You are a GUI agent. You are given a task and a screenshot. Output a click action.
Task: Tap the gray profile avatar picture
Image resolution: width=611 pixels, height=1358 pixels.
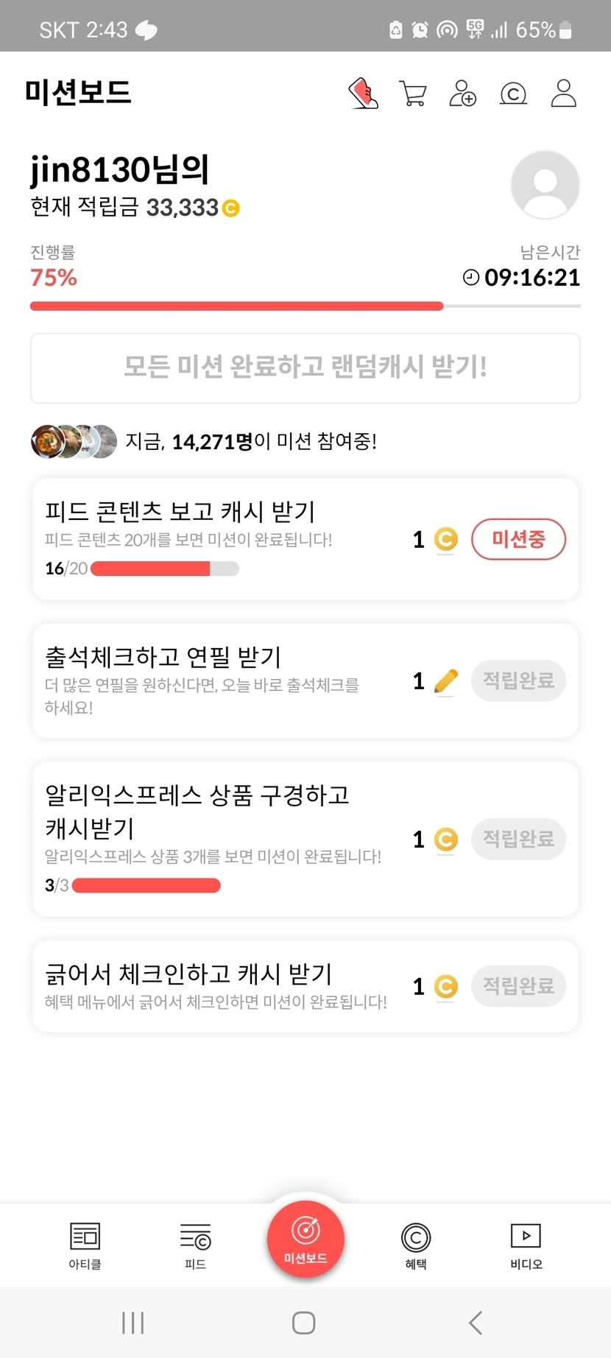[545, 185]
